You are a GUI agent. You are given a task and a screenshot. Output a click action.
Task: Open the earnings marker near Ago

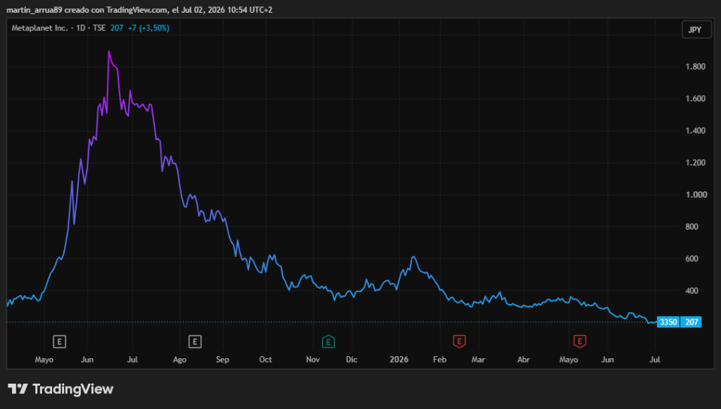pos(195,341)
